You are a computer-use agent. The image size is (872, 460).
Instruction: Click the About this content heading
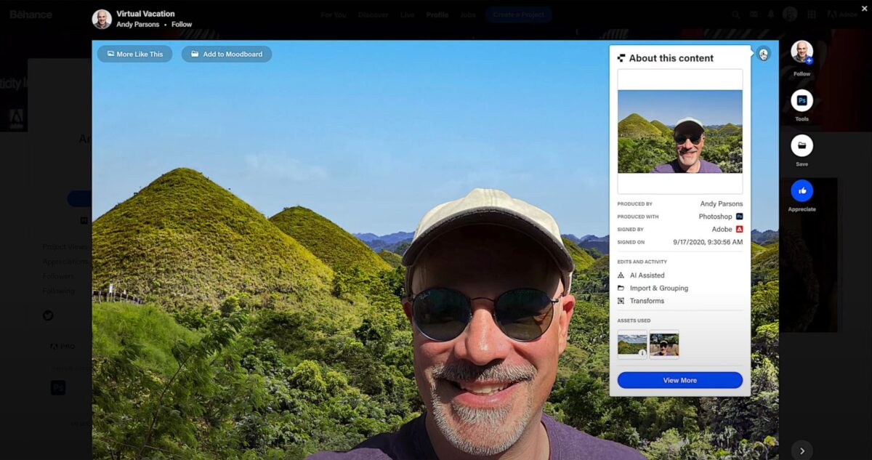pyautogui.click(x=671, y=58)
